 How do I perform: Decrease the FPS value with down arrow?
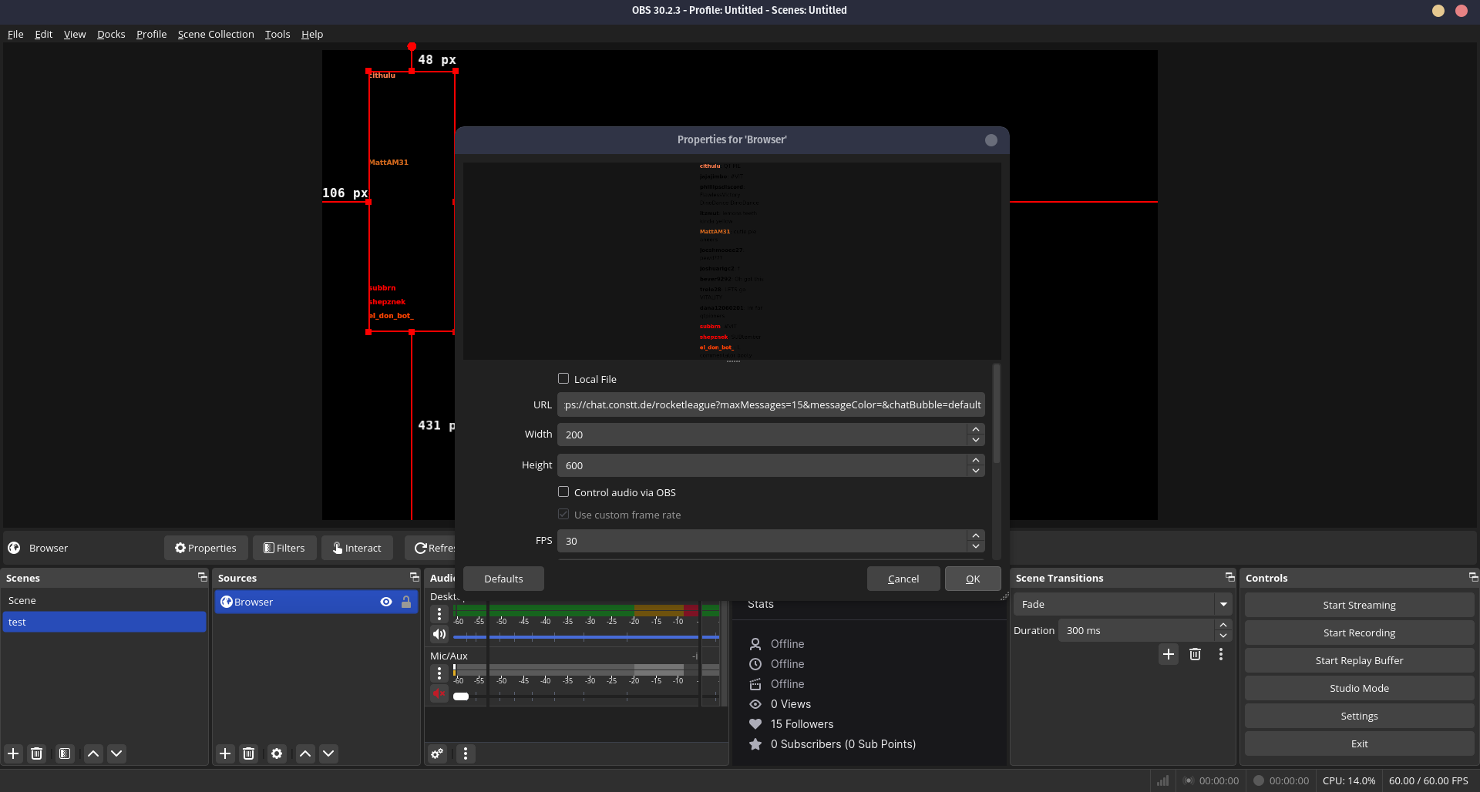(x=976, y=546)
